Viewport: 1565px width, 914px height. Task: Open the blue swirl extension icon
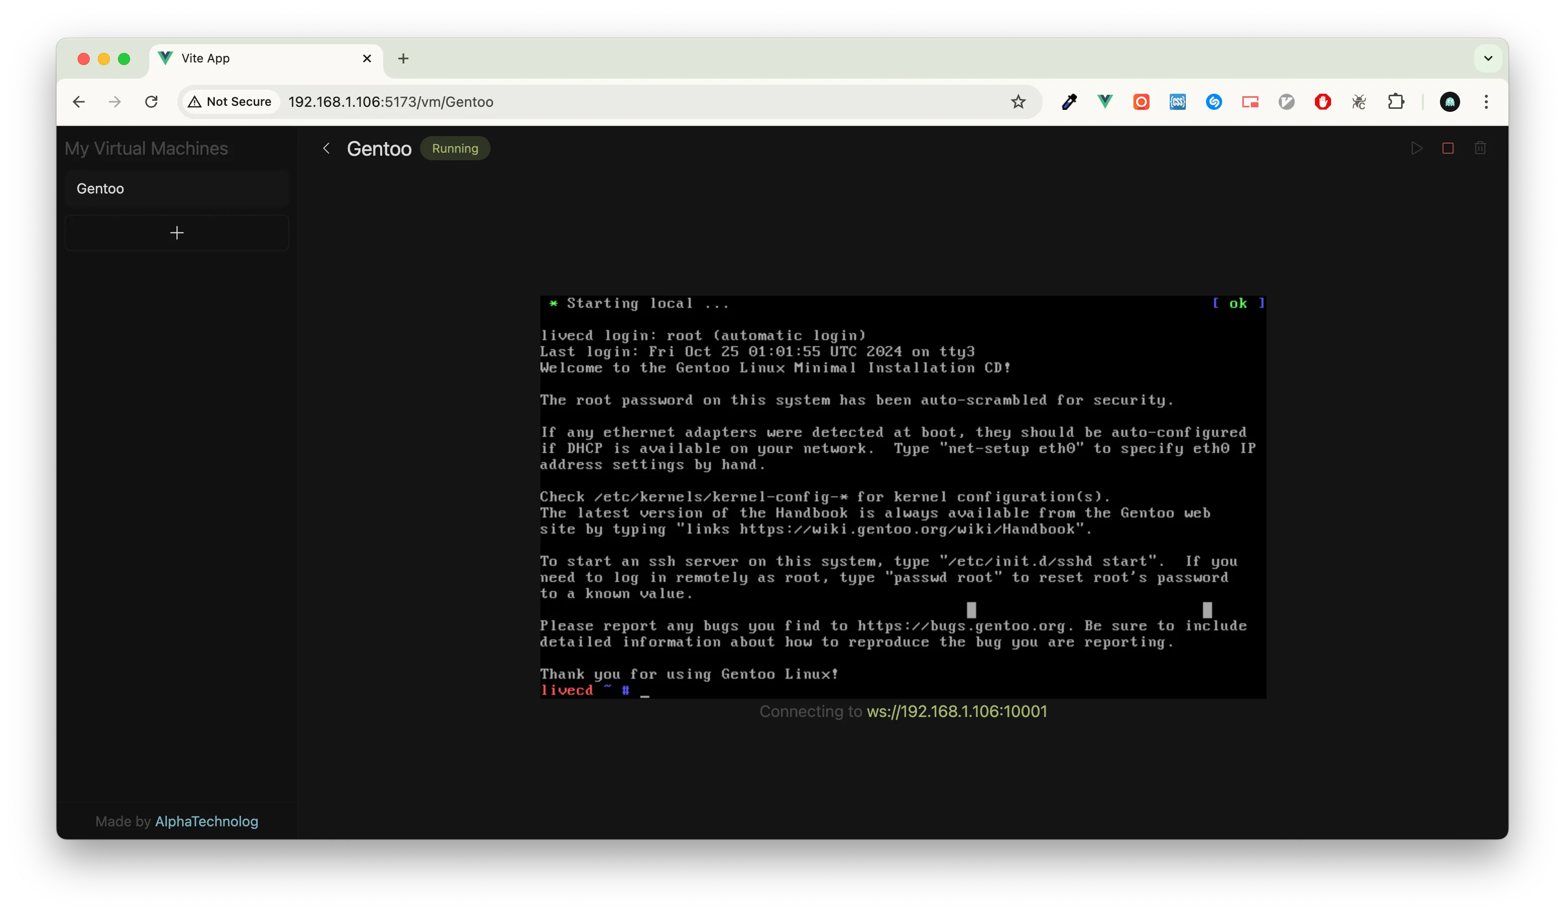click(1214, 102)
